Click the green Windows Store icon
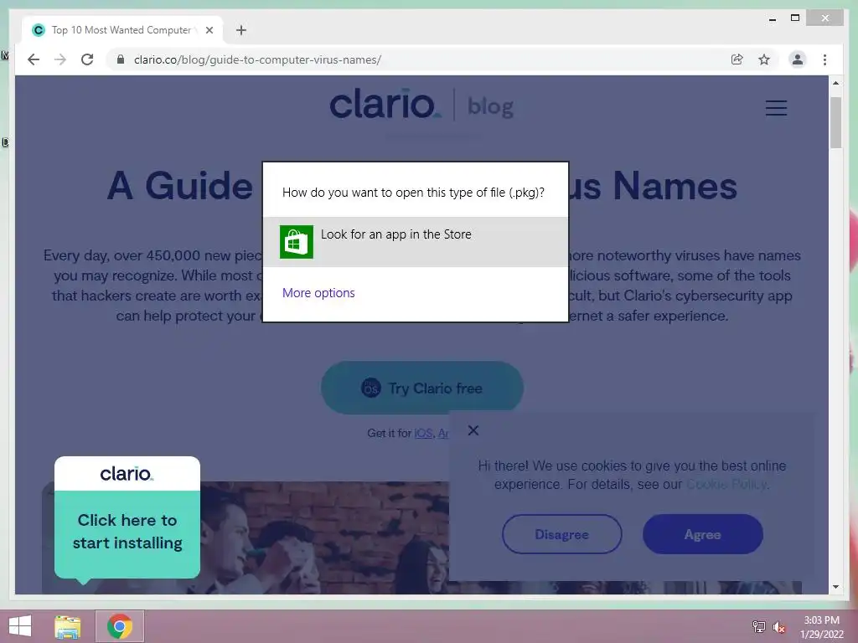Screen dimensions: 858x643 296,242
